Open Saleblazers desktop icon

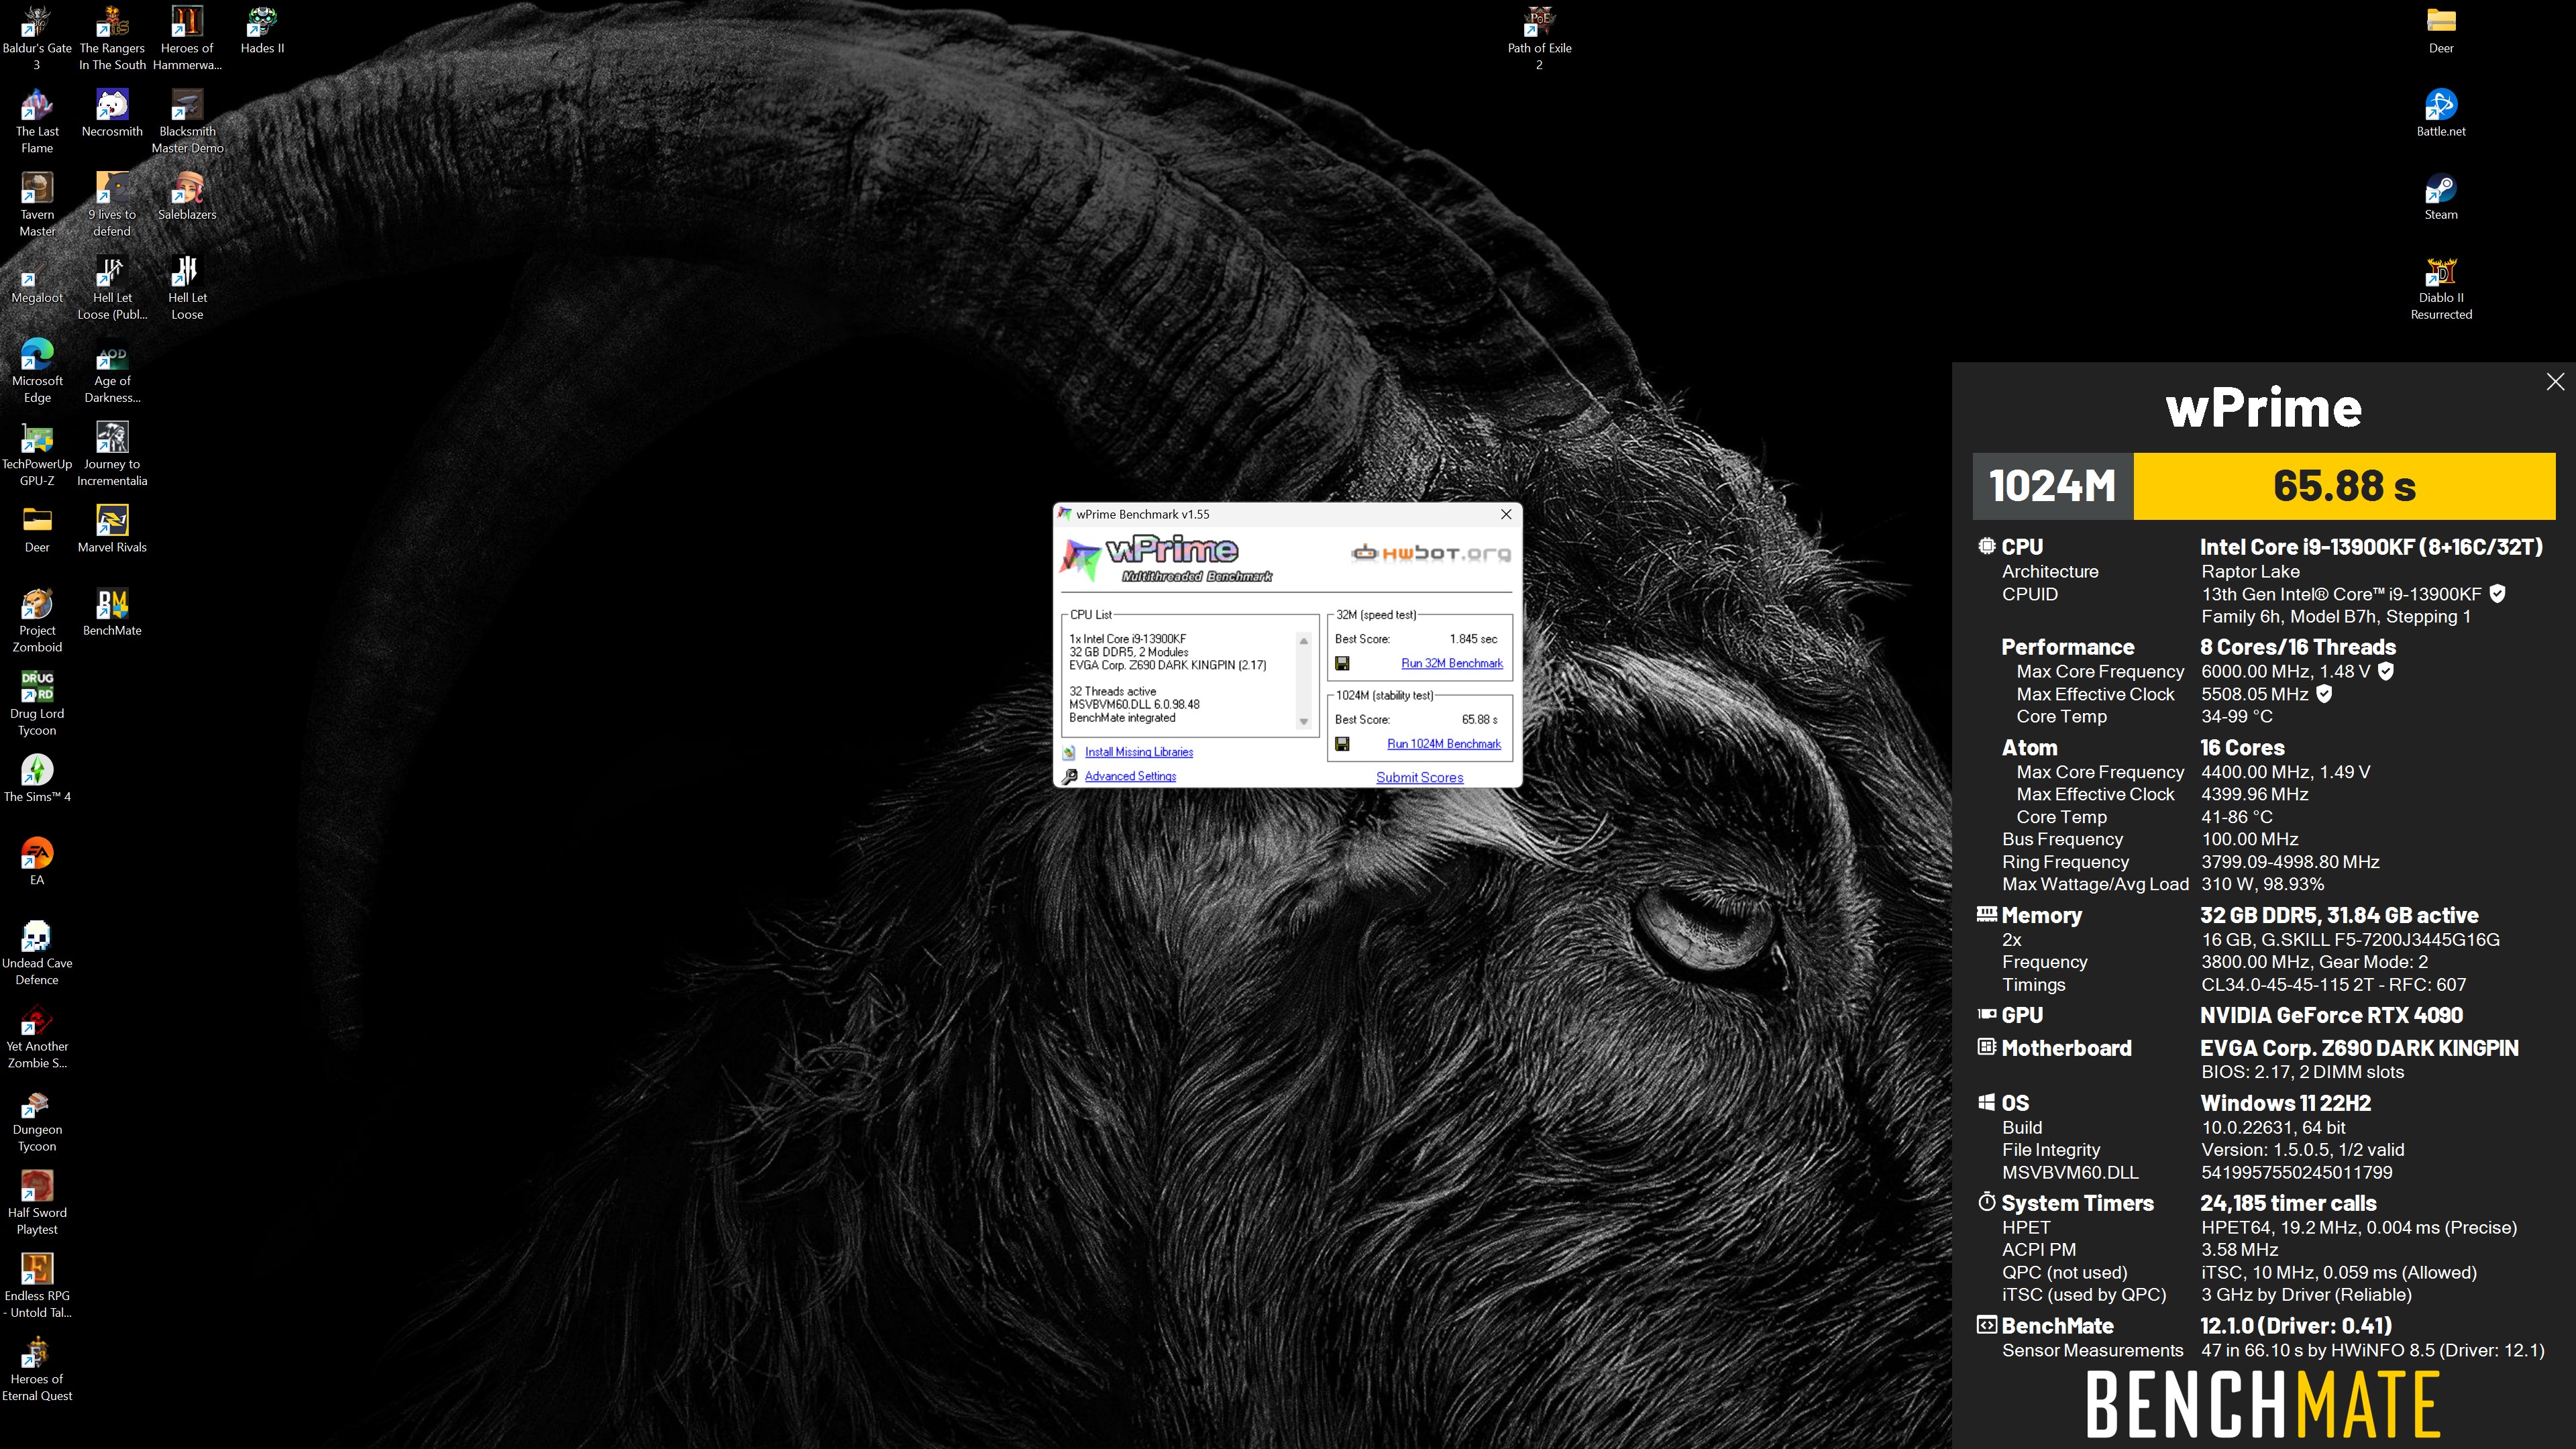tap(187, 196)
